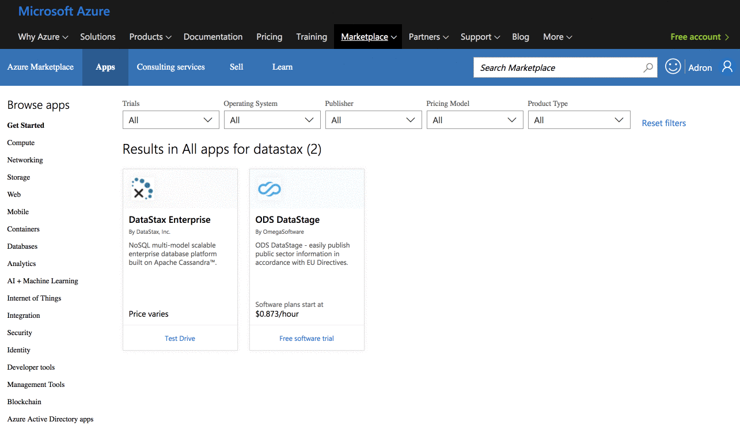Switch to Consulting services tab
The image size is (740, 433).
(171, 67)
